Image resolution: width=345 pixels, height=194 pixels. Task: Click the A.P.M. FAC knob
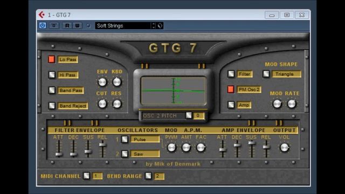click(x=201, y=148)
